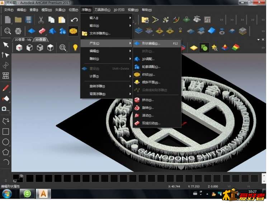This screenshot has width=269, height=203.
Task: Click the magnifier zoom icon in the second toolbar row
Action: pos(8,31)
